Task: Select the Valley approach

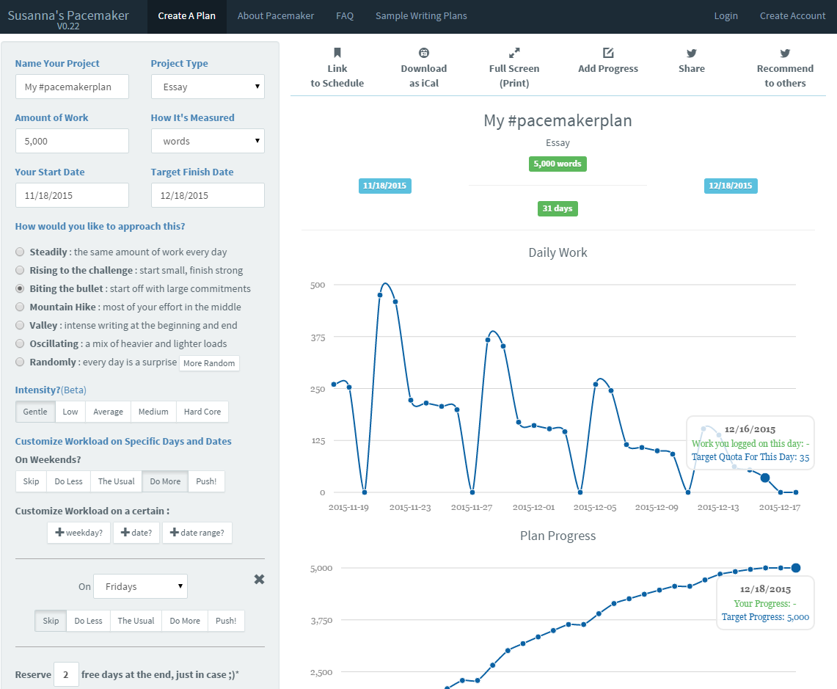Action: coord(20,325)
